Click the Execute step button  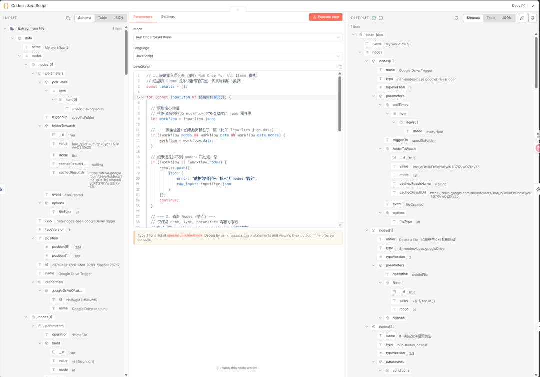326,17
